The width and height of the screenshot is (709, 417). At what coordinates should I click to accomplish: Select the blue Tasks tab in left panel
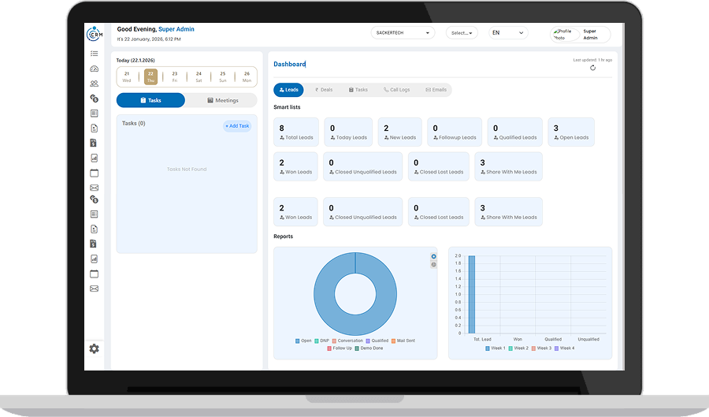tap(150, 100)
